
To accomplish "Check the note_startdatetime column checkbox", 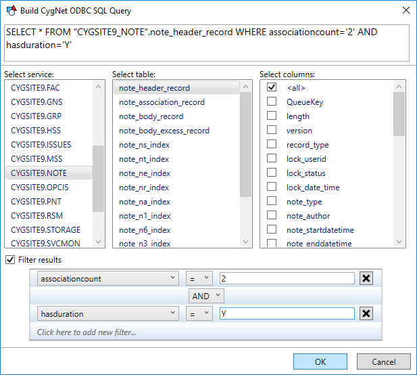I will 272,229.
